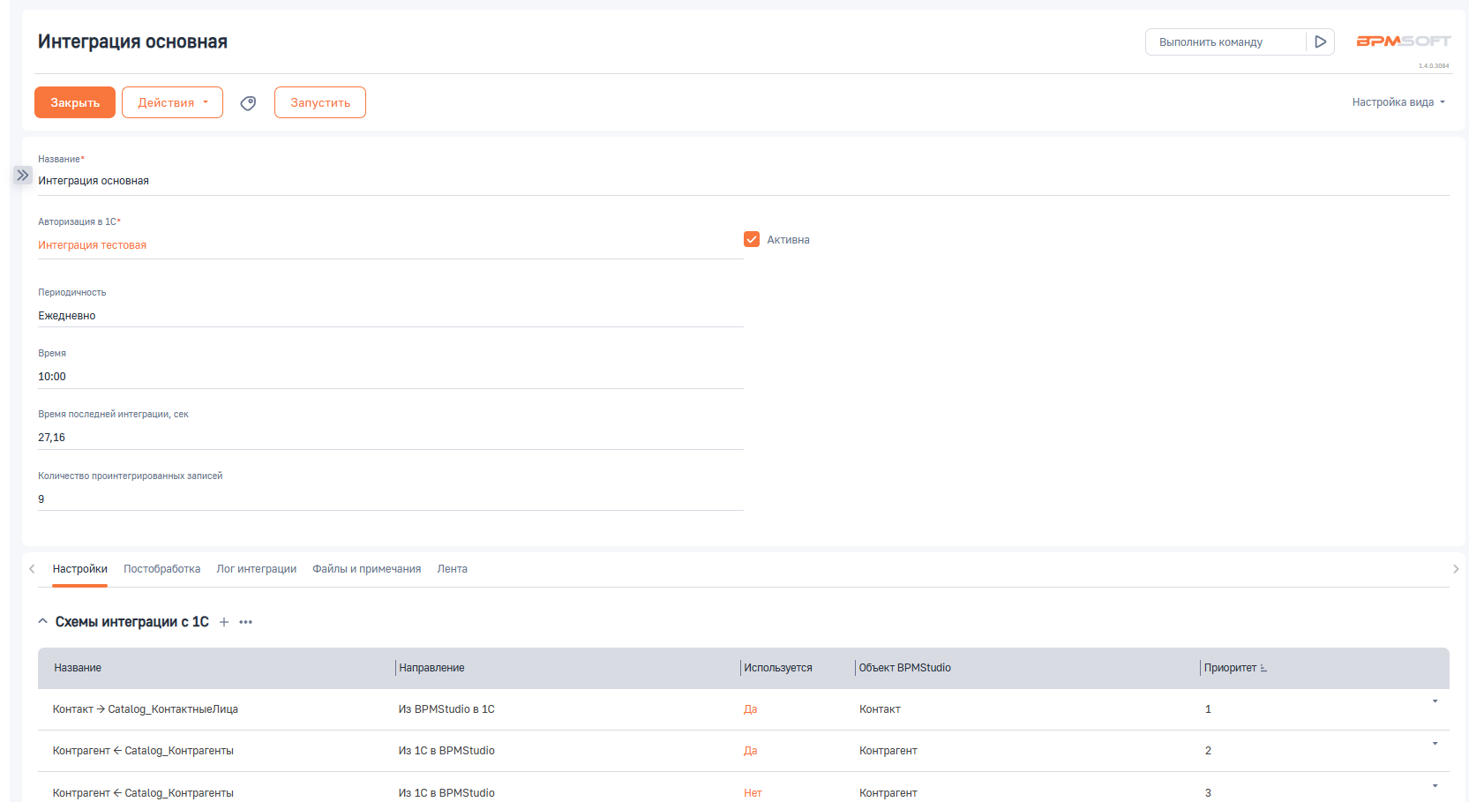Click the Закрыть button
Viewport: 1469px width, 802px height.
[75, 102]
